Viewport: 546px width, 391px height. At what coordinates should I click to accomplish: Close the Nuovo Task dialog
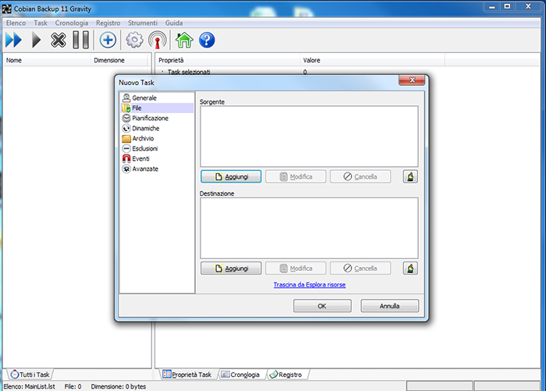point(412,80)
